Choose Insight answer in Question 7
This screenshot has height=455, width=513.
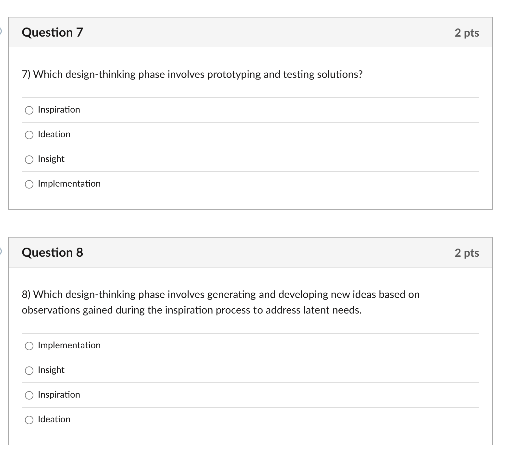pos(29,159)
